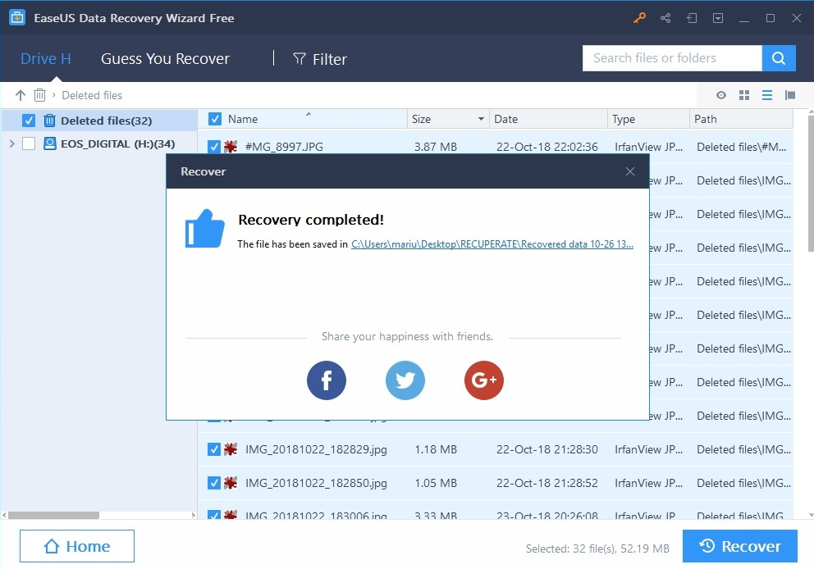Click the EOS_DIGITAL drive icon
Image resolution: width=814 pixels, height=569 pixels.
pyautogui.click(x=50, y=143)
